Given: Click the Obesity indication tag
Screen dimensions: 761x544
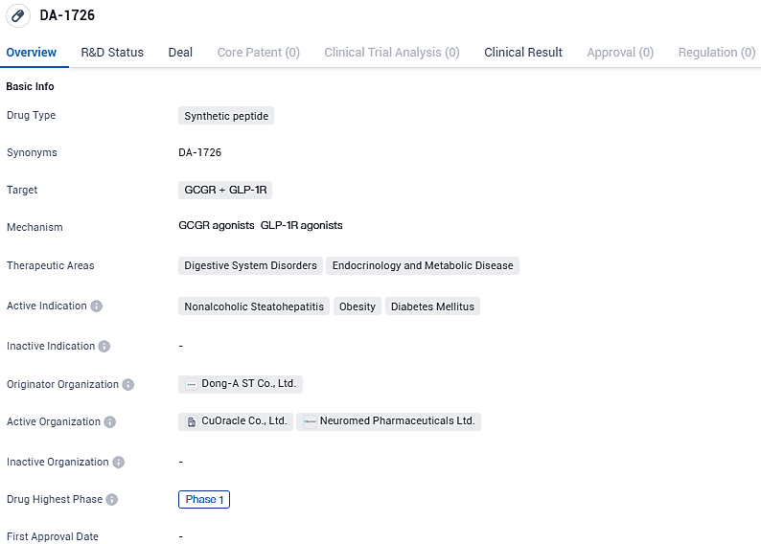Looking at the screenshot, I should click(x=357, y=306).
